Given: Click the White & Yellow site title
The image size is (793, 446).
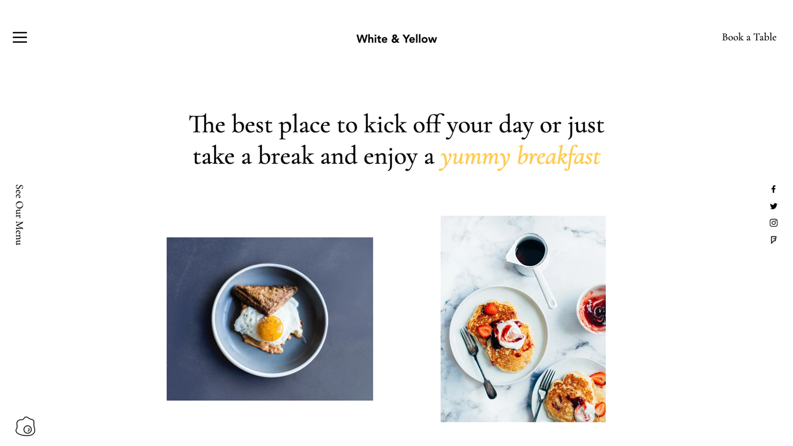Looking at the screenshot, I should pyautogui.click(x=396, y=38).
